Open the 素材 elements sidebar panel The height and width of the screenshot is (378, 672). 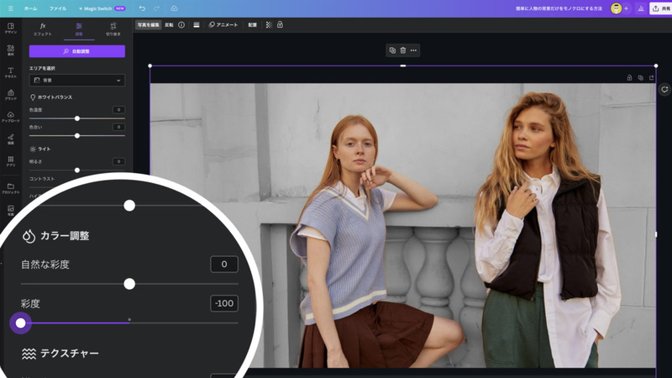click(11, 50)
